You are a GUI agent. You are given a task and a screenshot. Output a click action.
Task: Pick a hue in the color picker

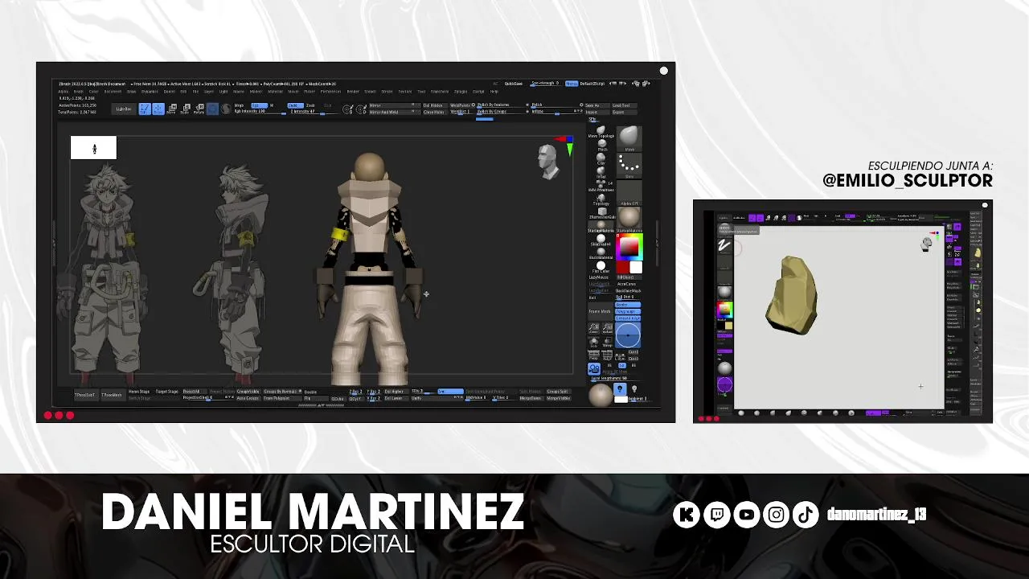point(629,247)
